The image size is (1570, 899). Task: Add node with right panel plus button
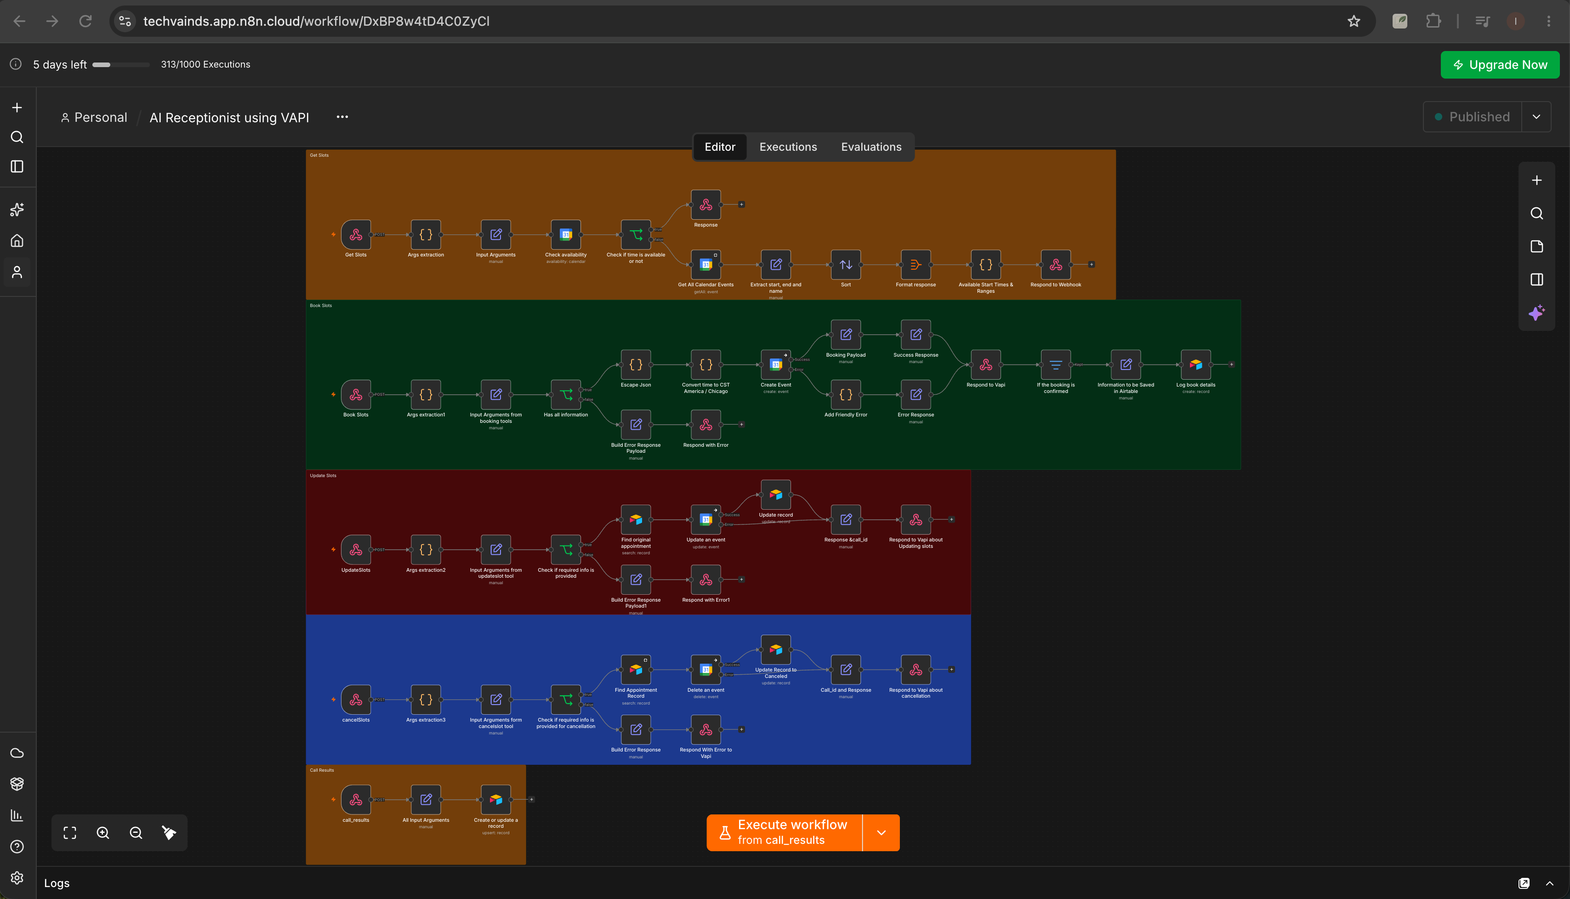tap(1536, 180)
